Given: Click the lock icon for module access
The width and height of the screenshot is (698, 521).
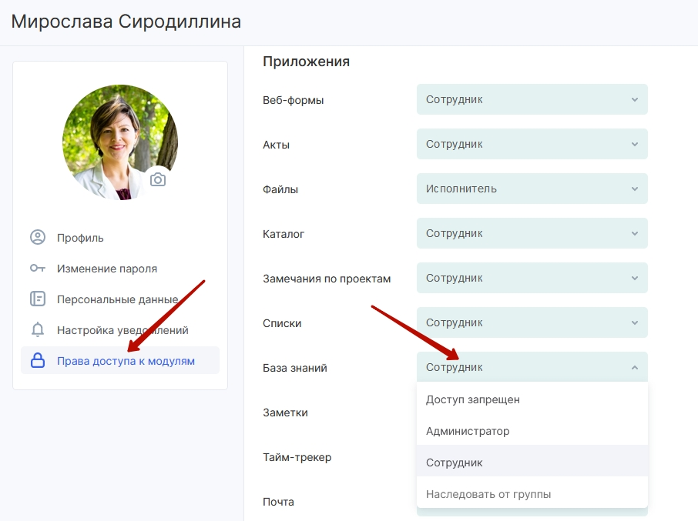Looking at the screenshot, I should (38, 360).
